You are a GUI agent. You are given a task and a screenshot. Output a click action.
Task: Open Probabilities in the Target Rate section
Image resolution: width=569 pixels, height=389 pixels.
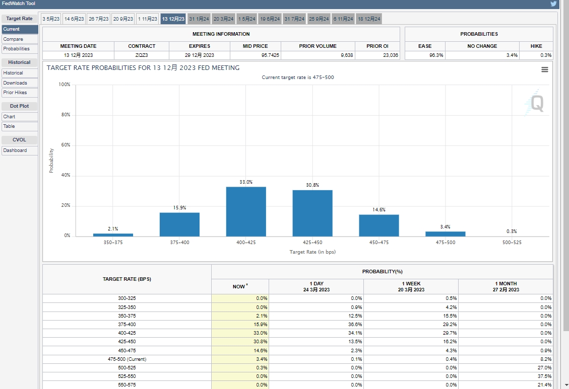point(17,49)
